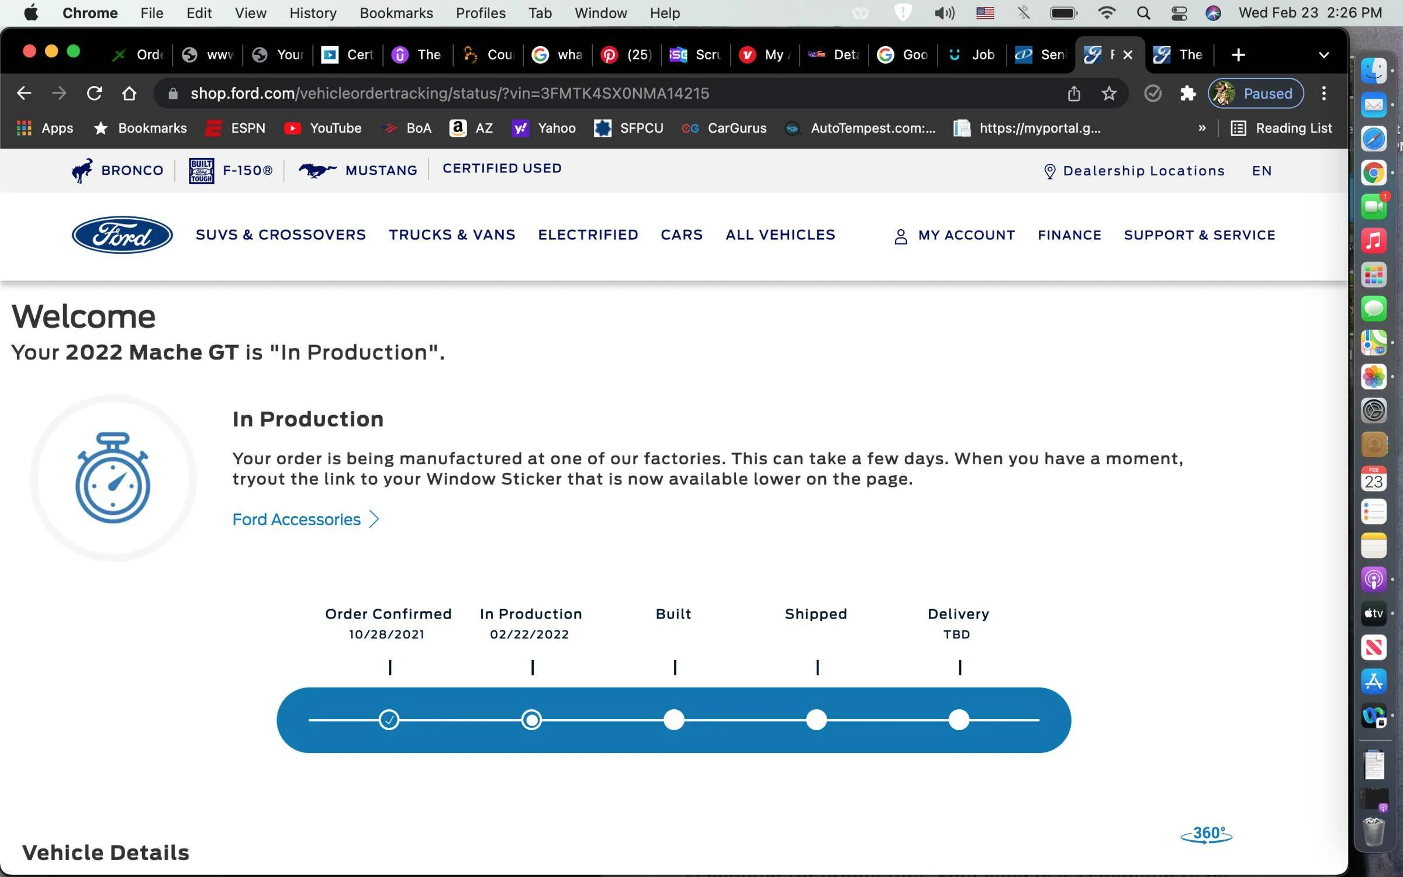The height and width of the screenshot is (877, 1403).
Task: Click the My Account person icon
Action: 901,236
